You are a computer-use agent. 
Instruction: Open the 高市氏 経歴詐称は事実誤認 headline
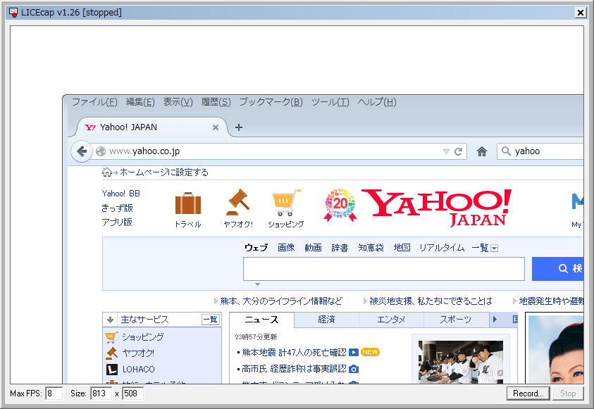pos(294,369)
